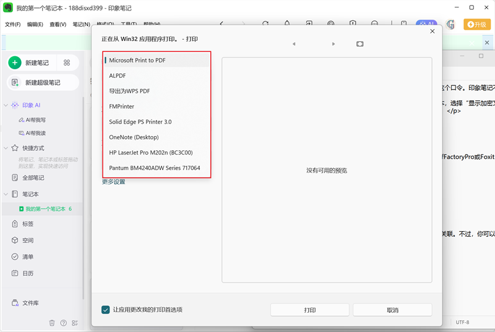Click 笔记本 notebook icon

coord(15,194)
